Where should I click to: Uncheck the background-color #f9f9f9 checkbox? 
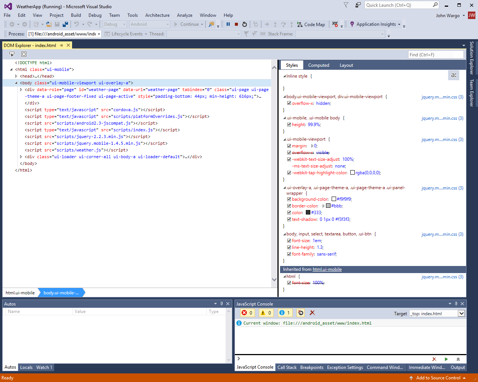tap(289, 199)
